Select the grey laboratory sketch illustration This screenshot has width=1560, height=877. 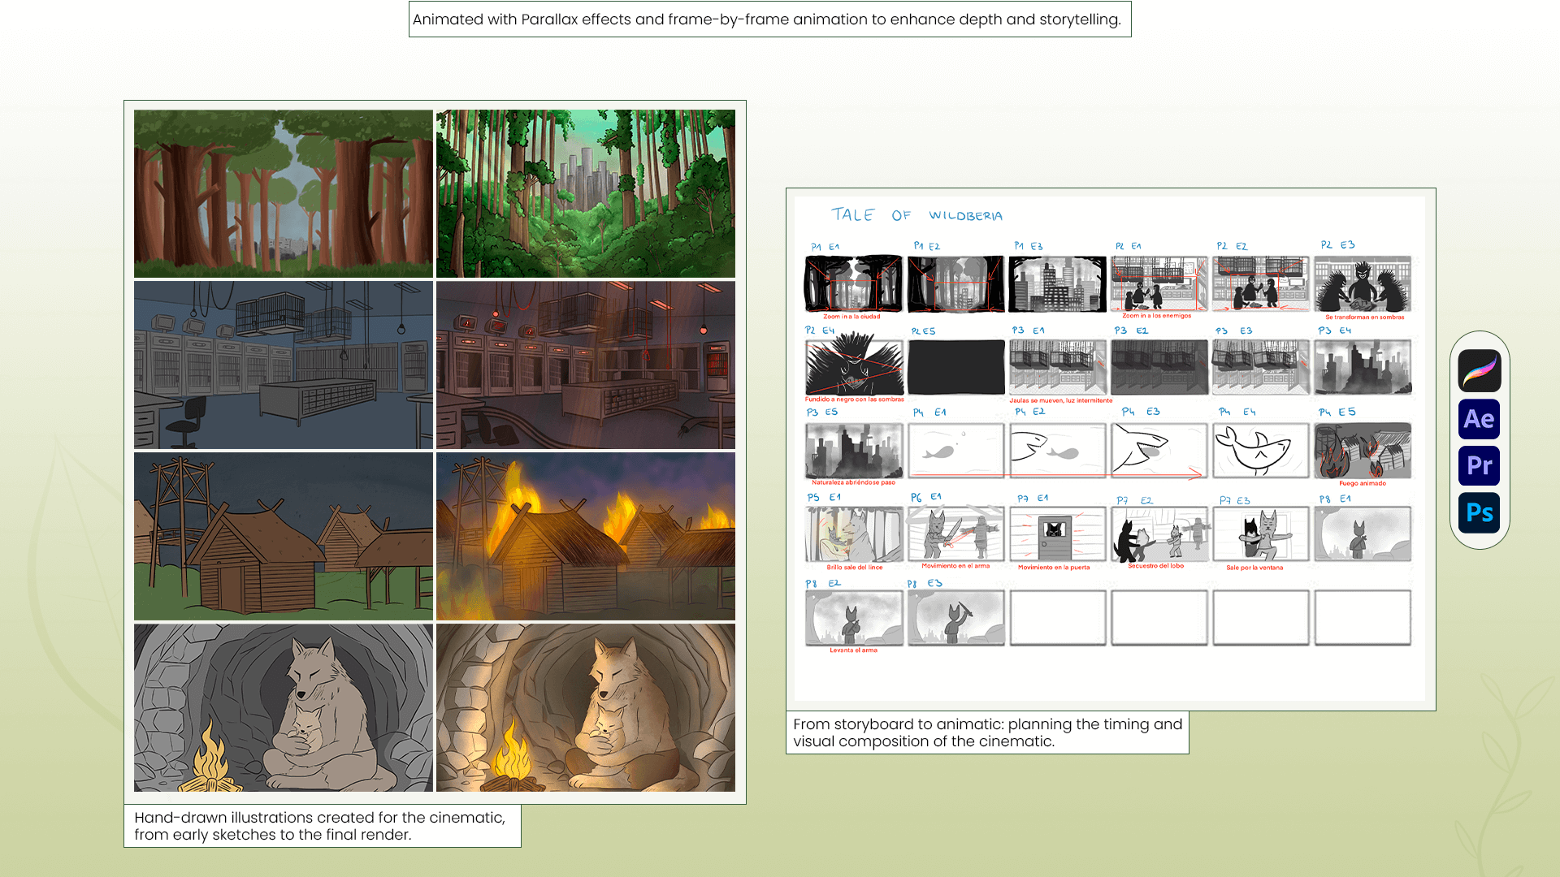point(283,365)
